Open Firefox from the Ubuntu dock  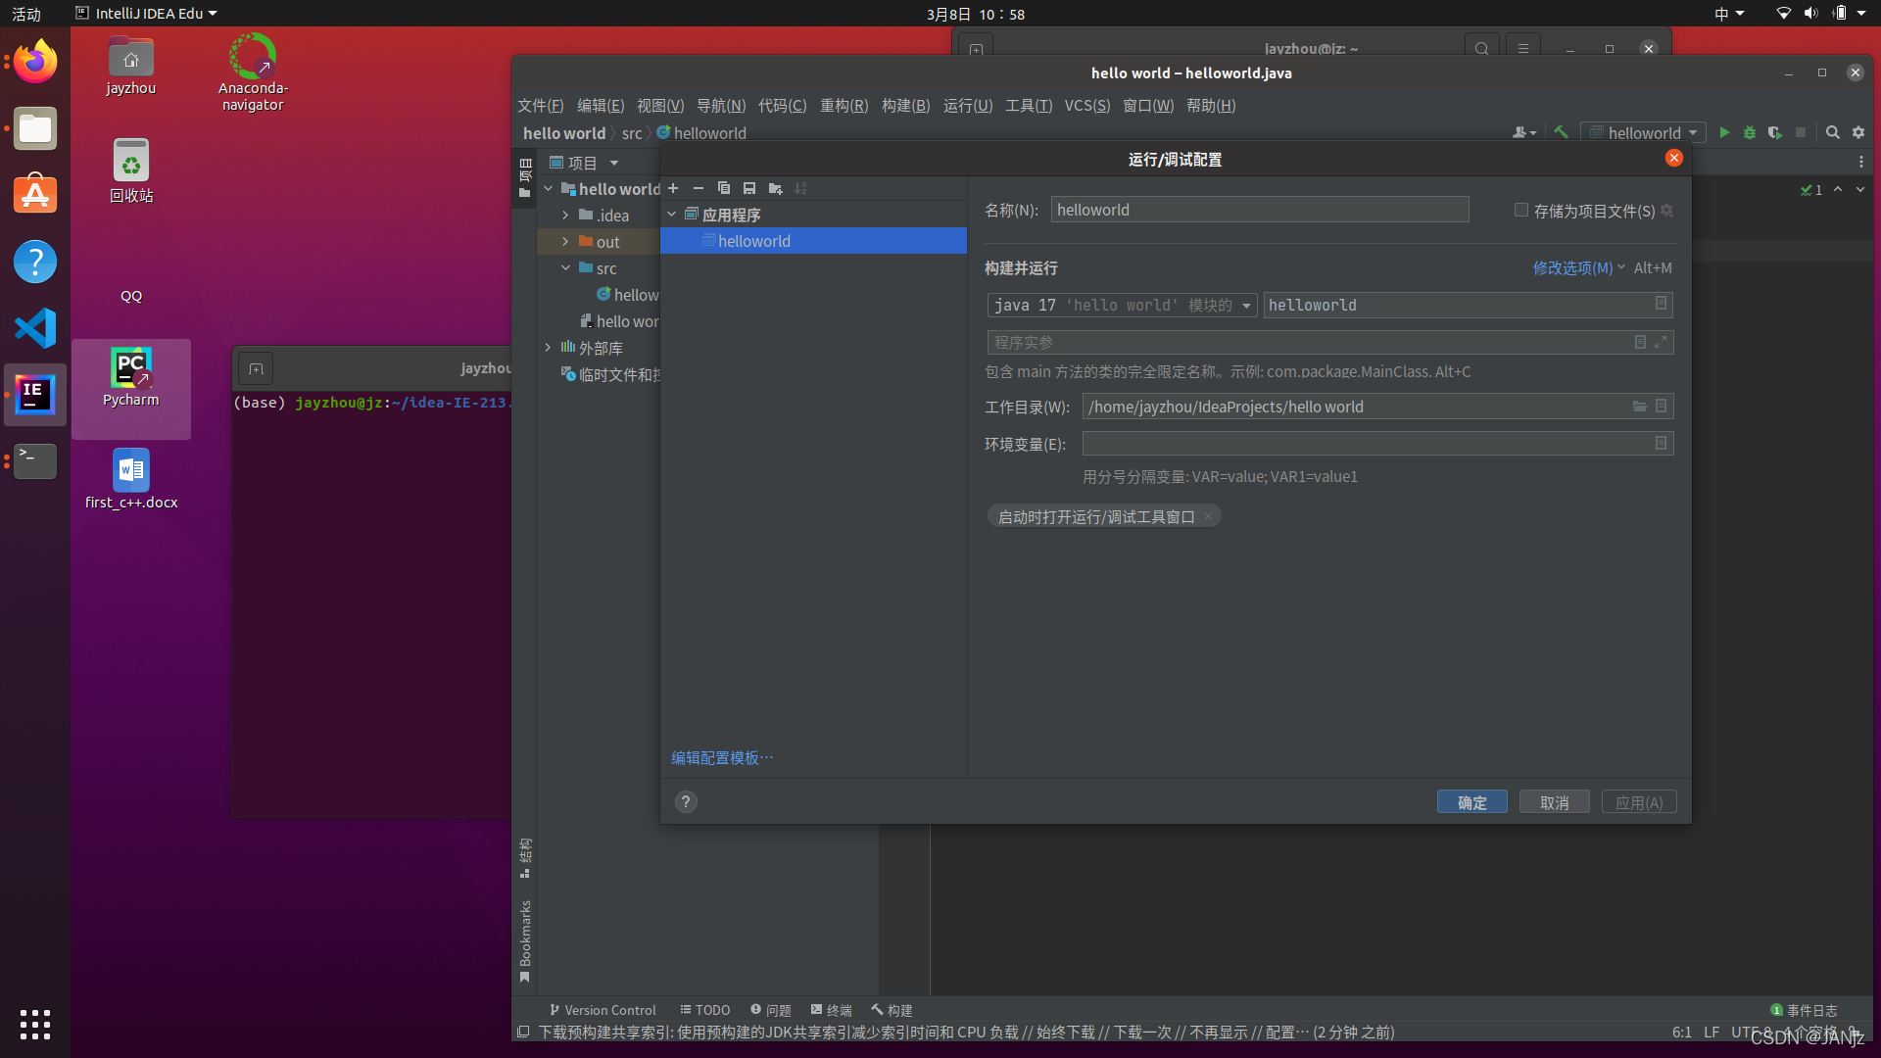pos(35,62)
